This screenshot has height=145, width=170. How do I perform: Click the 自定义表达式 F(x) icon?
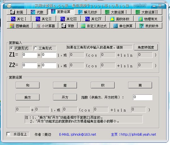83,26
